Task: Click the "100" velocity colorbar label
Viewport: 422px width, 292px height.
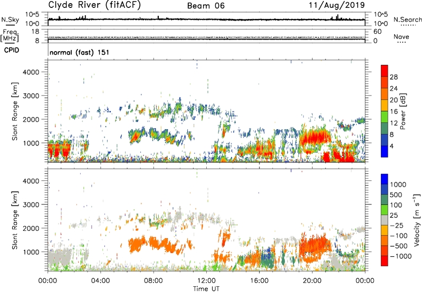Action: 396,205
